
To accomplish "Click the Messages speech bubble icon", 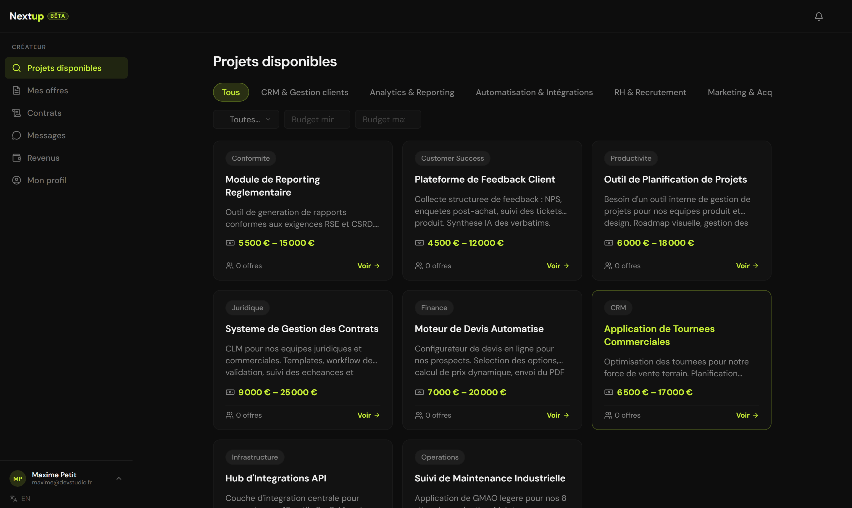I will [x=17, y=135].
